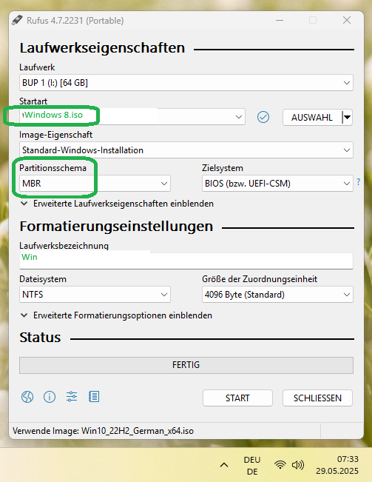Open Größe der Zuordnungseinheit dropdown
Viewport: 372px width, 482px height.
277,295
